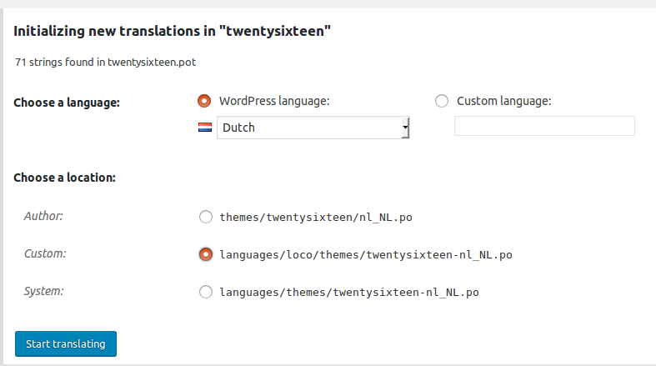Click the themes/twentysixteen/nl_NL.po path label
This screenshot has width=656, height=366.
316,218
